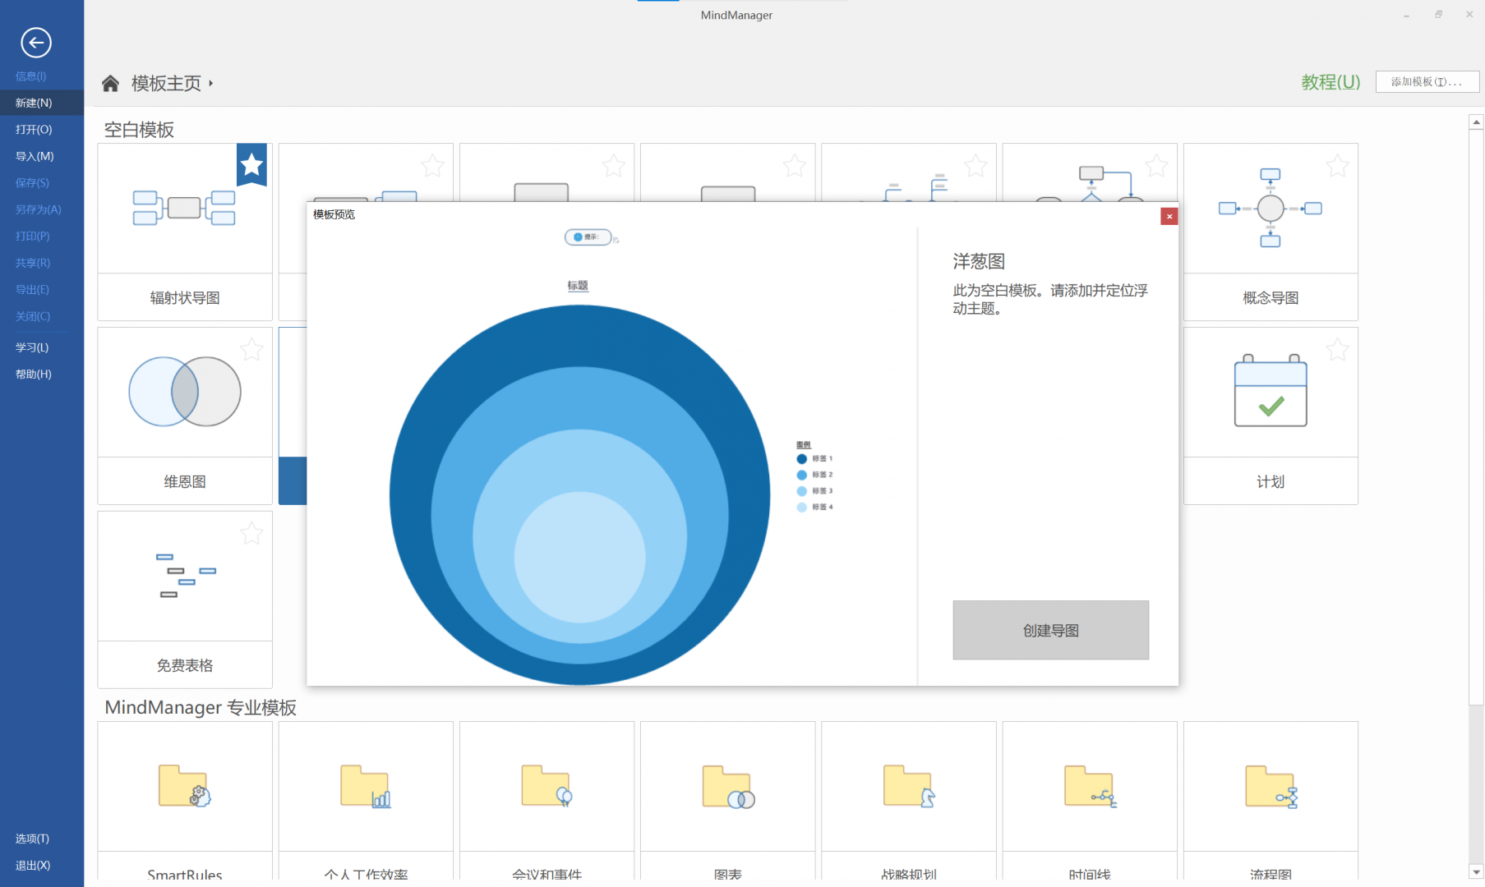Click the 标题 title in preview
The width and height of the screenshot is (1485, 887).
coord(578,286)
